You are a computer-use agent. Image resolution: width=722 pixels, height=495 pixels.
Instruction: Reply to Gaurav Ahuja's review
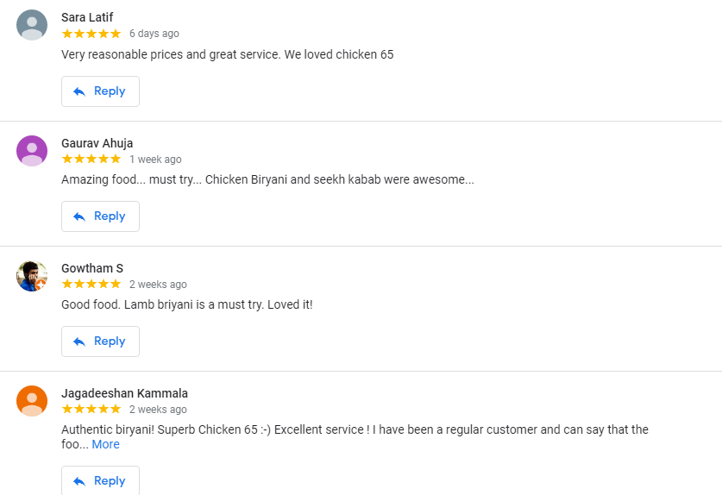(x=100, y=216)
